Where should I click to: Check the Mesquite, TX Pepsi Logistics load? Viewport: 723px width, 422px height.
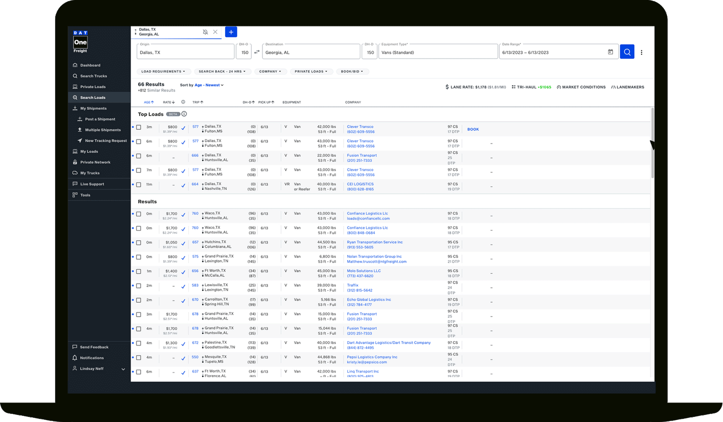click(139, 358)
